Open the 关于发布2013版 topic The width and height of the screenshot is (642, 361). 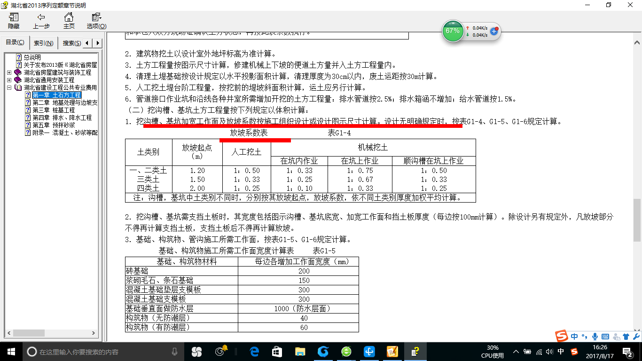(x=60, y=65)
